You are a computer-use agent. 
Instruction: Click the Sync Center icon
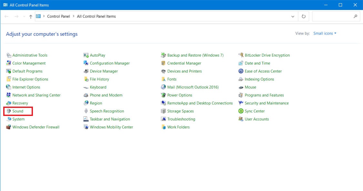click(x=241, y=111)
